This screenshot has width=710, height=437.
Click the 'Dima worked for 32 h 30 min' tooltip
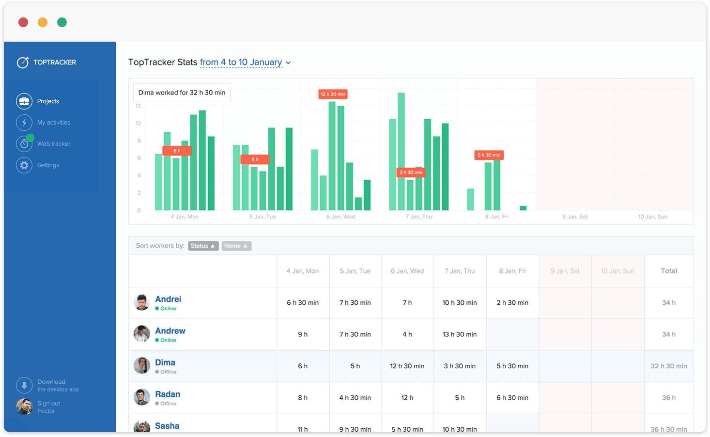[x=182, y=92]
